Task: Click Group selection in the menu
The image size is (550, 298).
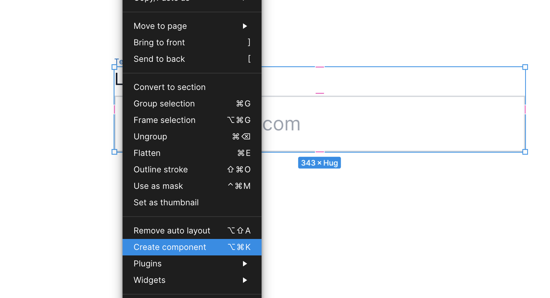Action: pyautogui.click(x=164, y=104)
